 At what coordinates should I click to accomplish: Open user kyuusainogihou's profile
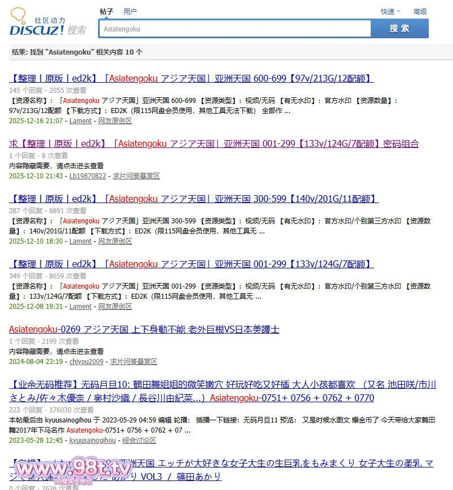point(92,440)
